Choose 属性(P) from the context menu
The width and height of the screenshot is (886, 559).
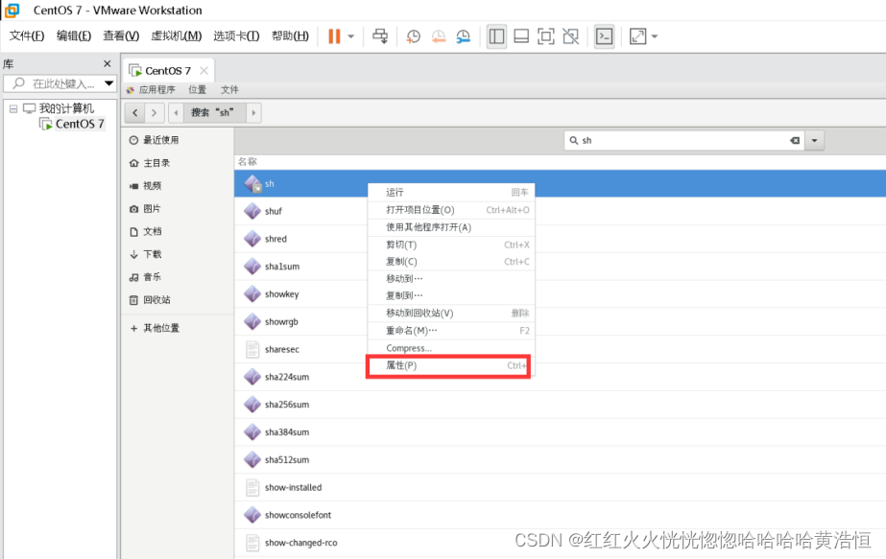[404, 366]
